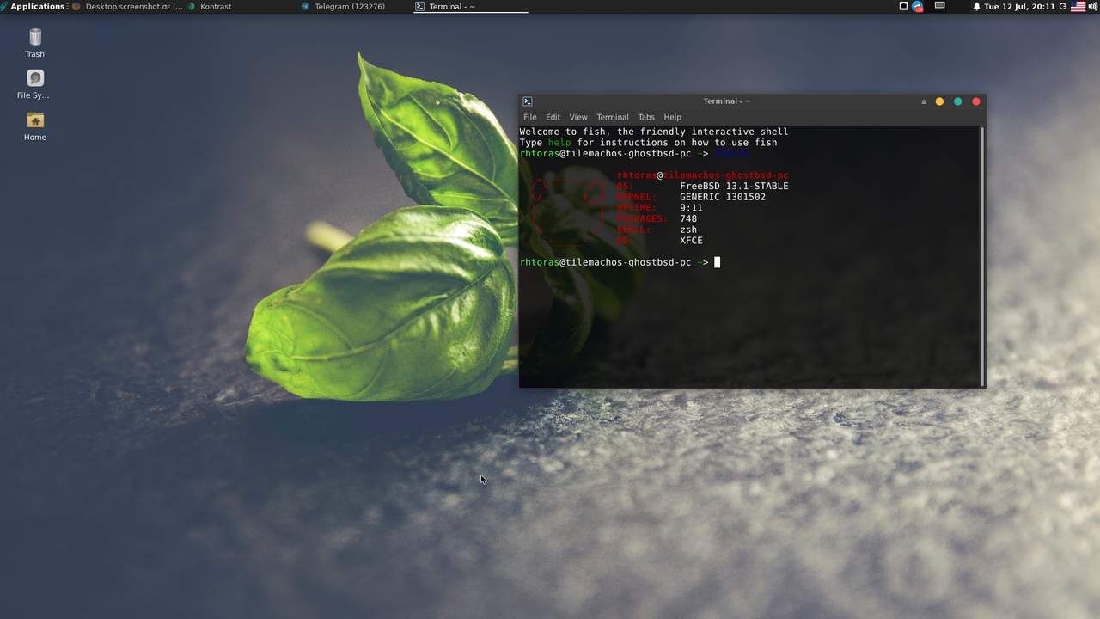Viewport: 1100px width, 619px height.
Task: Click the volume speaker tray icon
Action: click(x=1092, y=6)
